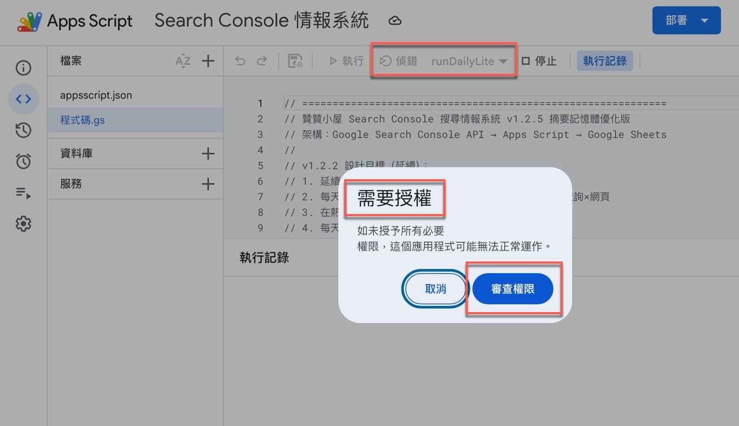Viewport: 739px width, 426px height.
Task: Click the Apps Script logo
Action: [74, 21]
